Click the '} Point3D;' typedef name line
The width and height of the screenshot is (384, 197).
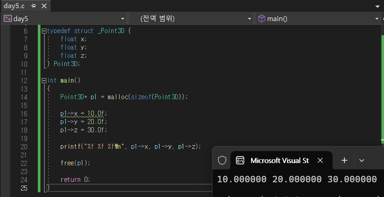[63, 64]
